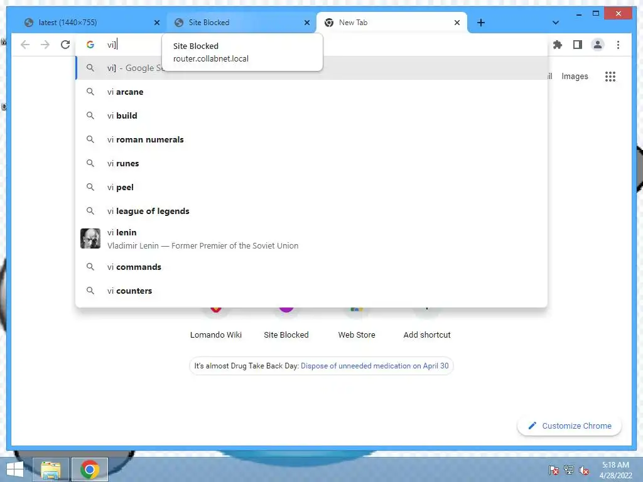The width and height of the screenshot is (643, 482).
Task: Switch to the 'Site Blocked' tab
Action: [241, 23]
